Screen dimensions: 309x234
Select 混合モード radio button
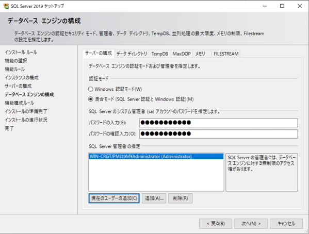[91, 99]
